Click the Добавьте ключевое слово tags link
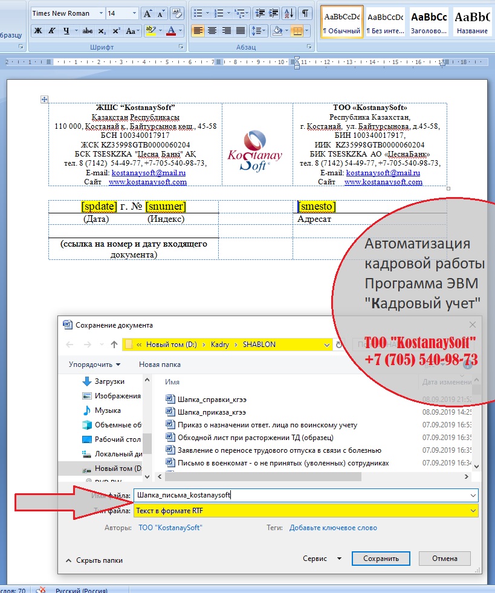Viewport: 495px width, 593px height. [333, 528]
